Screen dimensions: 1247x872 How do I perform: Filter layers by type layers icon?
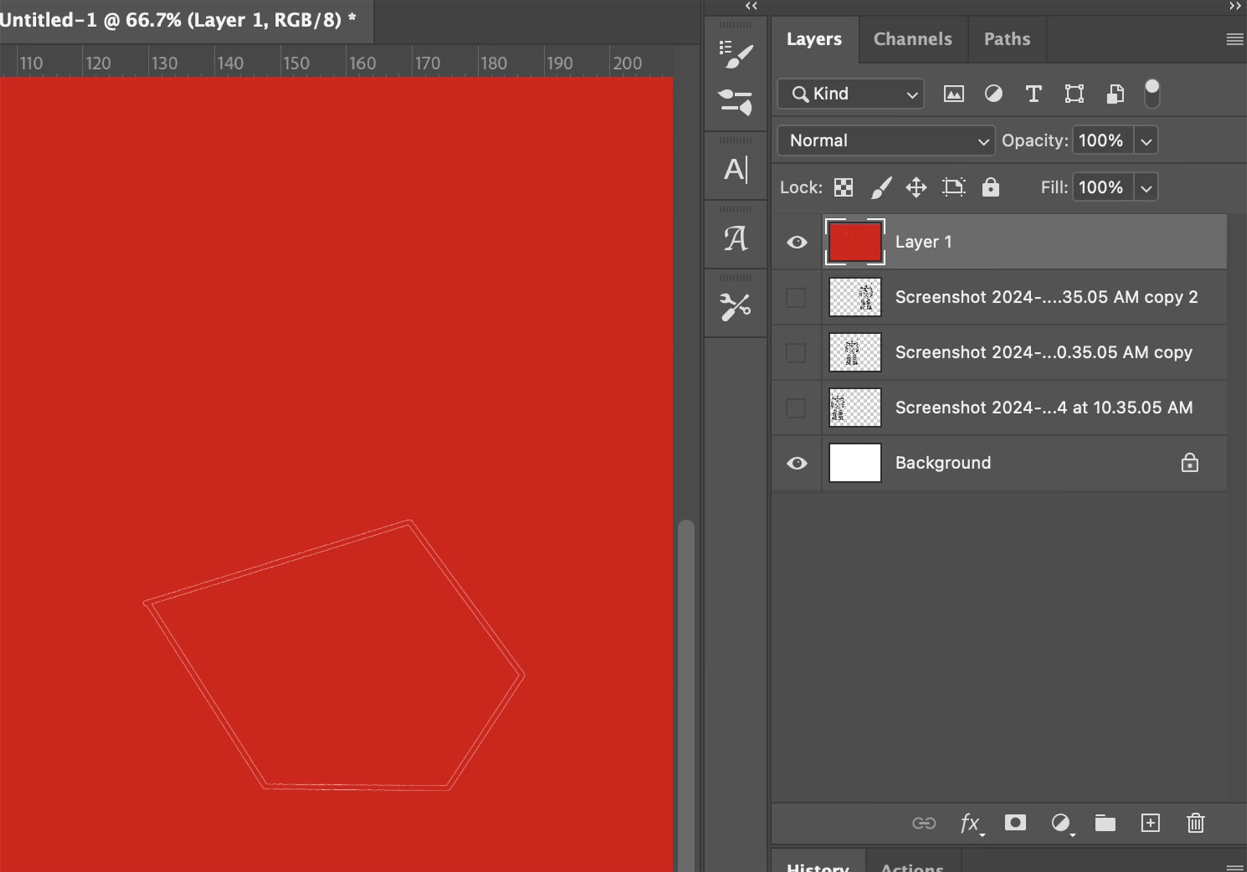(x=1033, y=94)
